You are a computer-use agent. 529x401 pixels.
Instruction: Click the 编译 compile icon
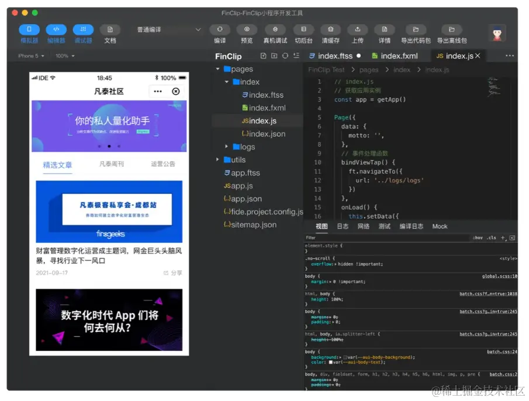(x=220, y=30)
